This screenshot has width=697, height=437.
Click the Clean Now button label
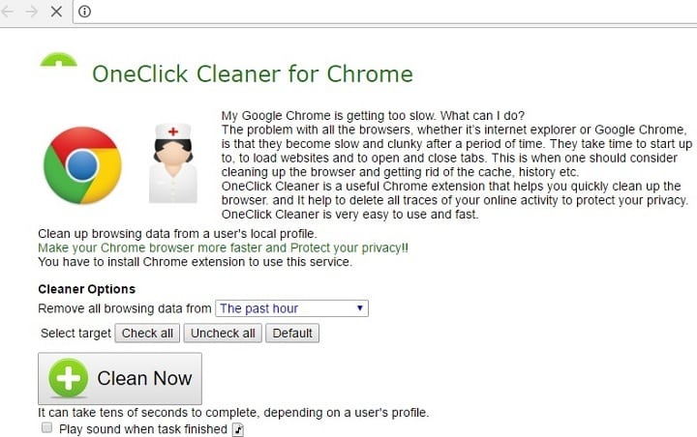click(x=144, y=378)
